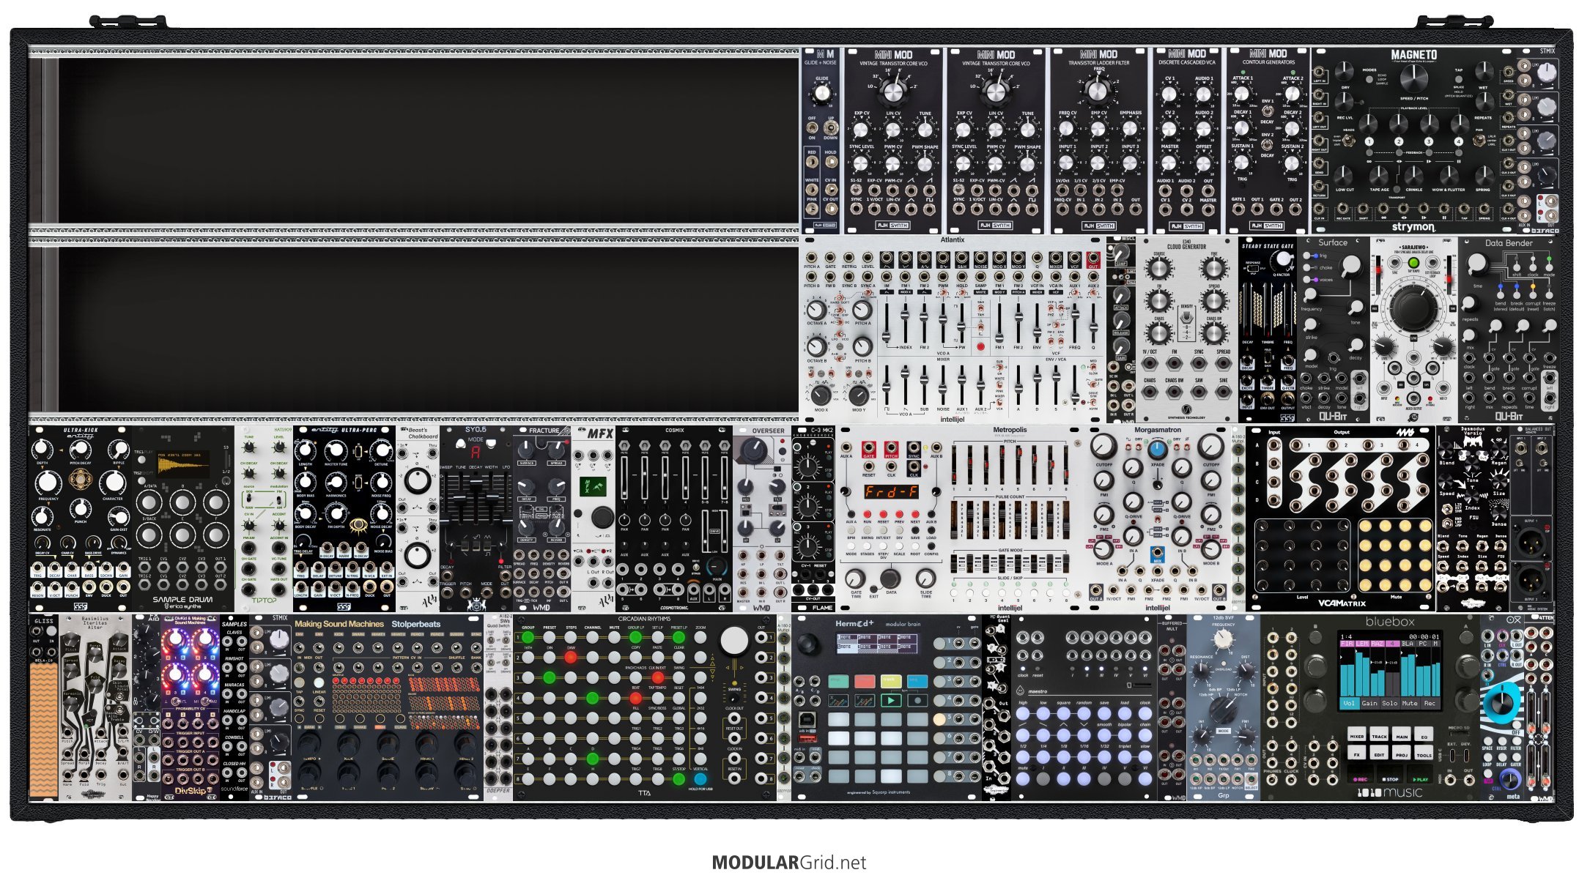Select the Mute tab on bluebox screen
This screenshot has width=1579, height=878.
[1409, 703]
